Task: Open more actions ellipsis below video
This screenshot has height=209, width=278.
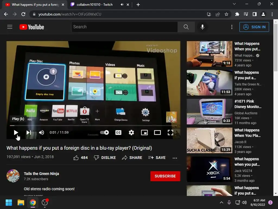Action: coord(175,158)
